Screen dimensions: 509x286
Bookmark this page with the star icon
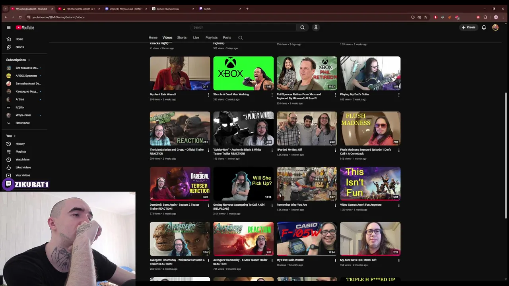point(425,17)
